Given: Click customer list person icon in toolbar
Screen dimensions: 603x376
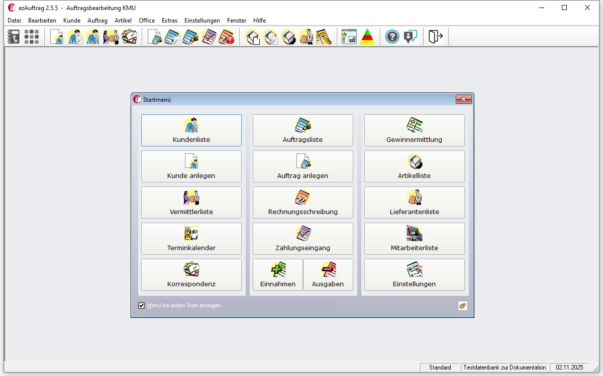Looking at the screenshot, I should [93, 37].
